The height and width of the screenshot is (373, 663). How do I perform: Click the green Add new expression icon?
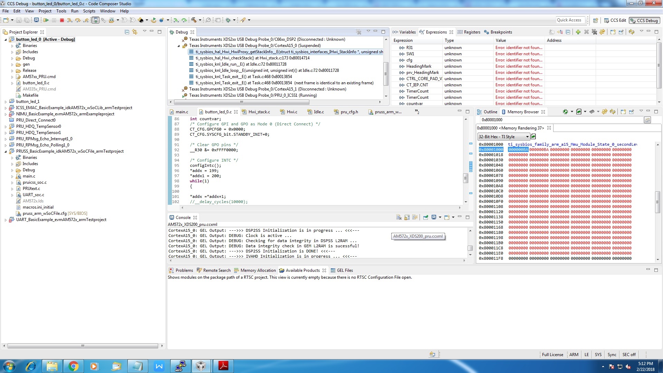pyautogui.click(x=578, y=32)
